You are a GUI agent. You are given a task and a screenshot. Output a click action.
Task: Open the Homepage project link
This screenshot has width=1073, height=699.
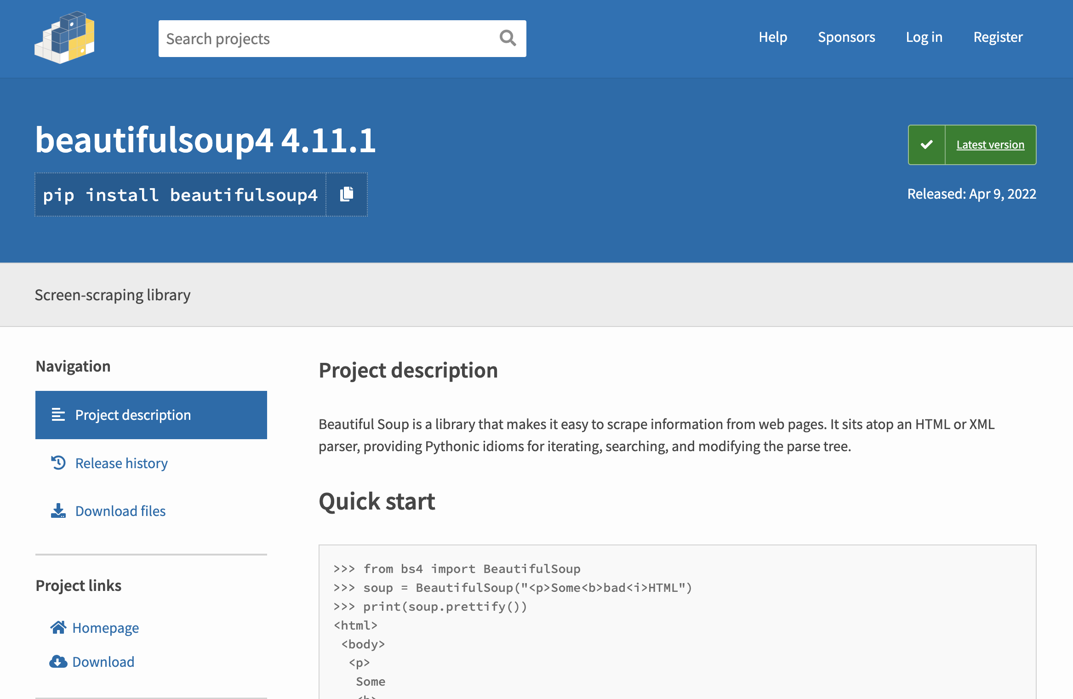[x=105, y=628]
